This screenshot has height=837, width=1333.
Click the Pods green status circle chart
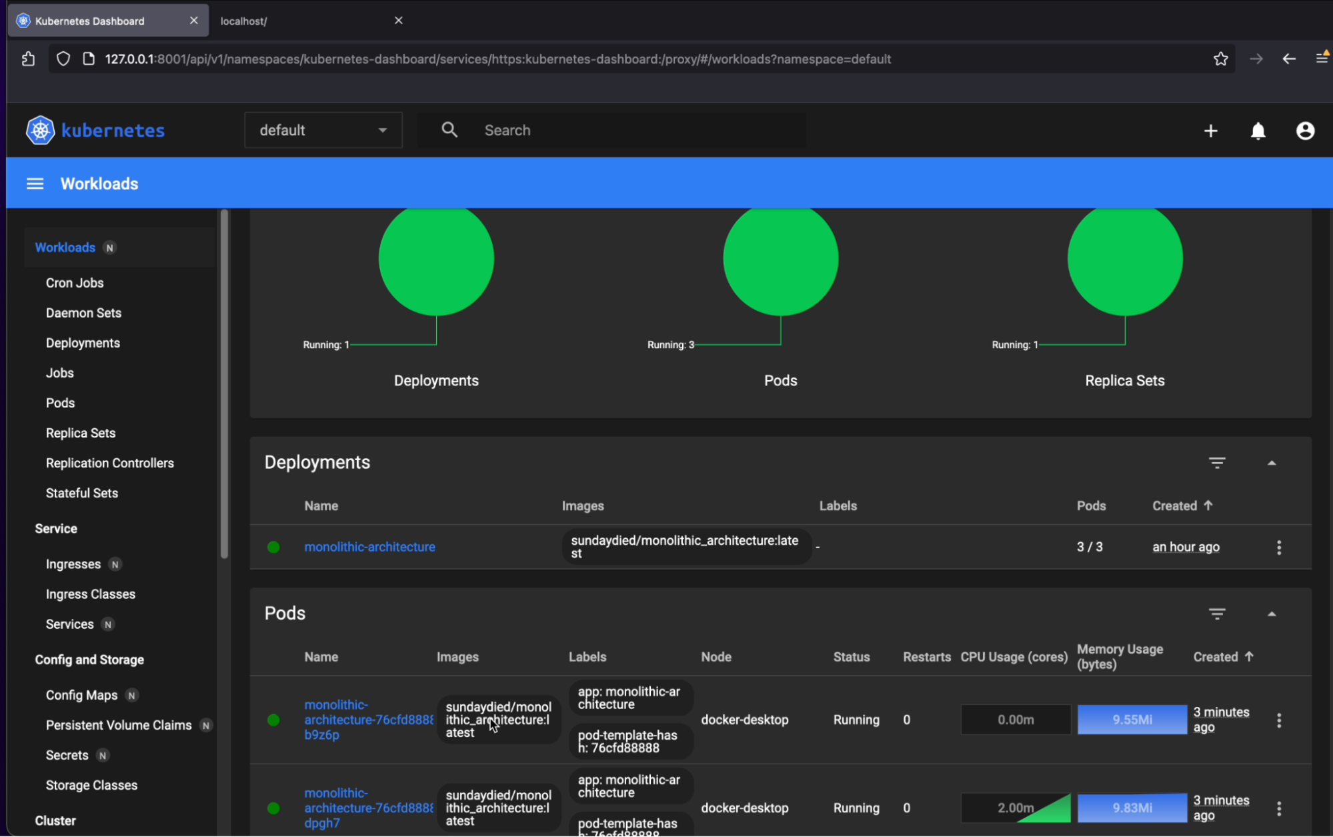point(780,259)
